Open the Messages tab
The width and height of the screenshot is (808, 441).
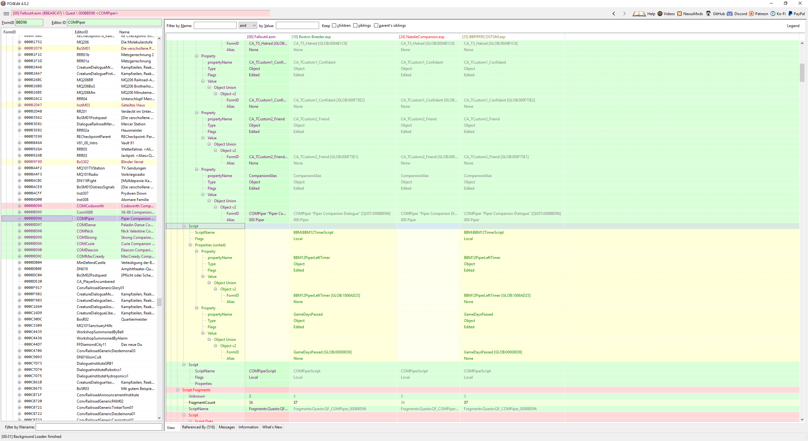click(x=227, y=427)
